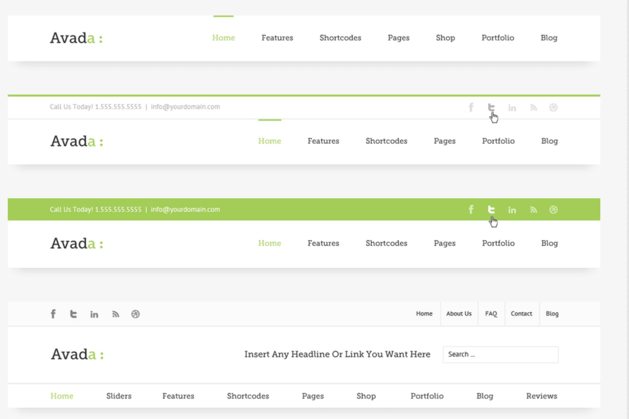Open Pages under the green contact bar

pyautogui.click(x=445, y=243)
